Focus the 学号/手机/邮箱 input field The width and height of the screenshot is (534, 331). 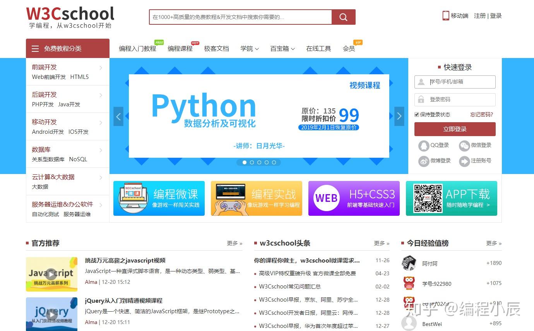coord(455,82)
